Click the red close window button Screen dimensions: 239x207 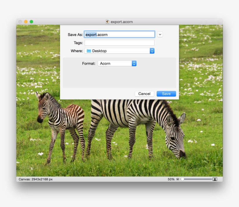pos(20,22)
